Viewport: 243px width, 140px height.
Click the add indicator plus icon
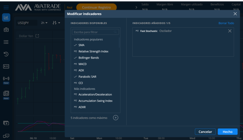point(115,118)
